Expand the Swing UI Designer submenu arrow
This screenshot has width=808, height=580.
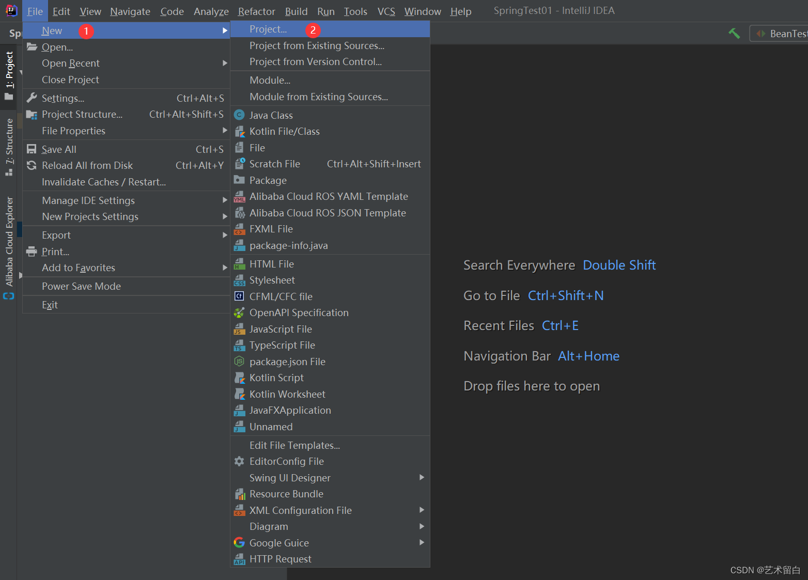click(422, 477)
